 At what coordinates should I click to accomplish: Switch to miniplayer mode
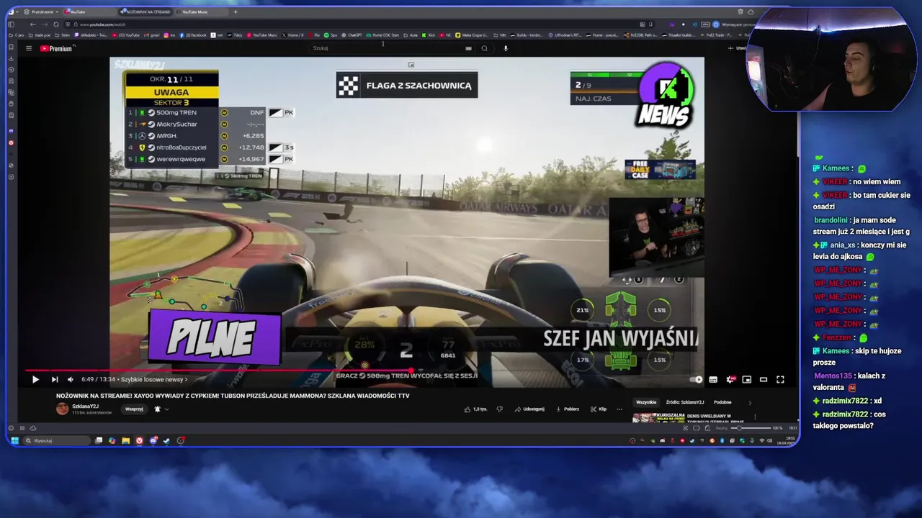747,379
